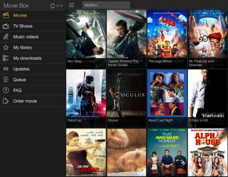This screenshot has height=177, width=228.
Task: Click the Music videos microphone icon
Action: [x=6, y=37]
